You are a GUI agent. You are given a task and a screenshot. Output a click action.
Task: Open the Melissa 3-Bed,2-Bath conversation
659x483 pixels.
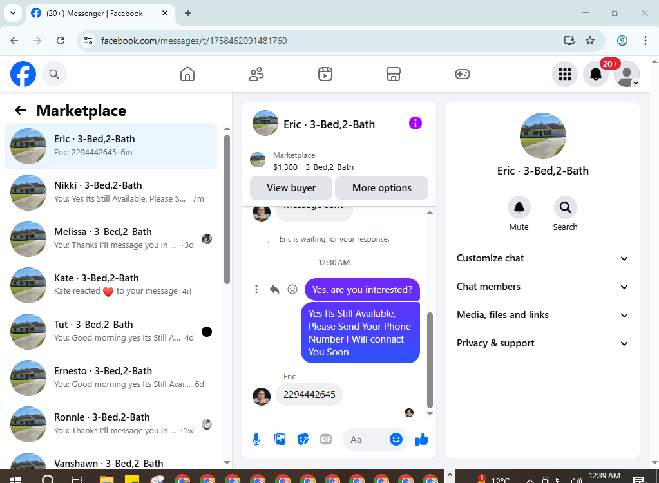111,238
